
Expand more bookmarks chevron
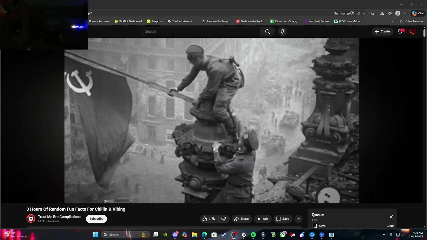(x=392, y=21)
